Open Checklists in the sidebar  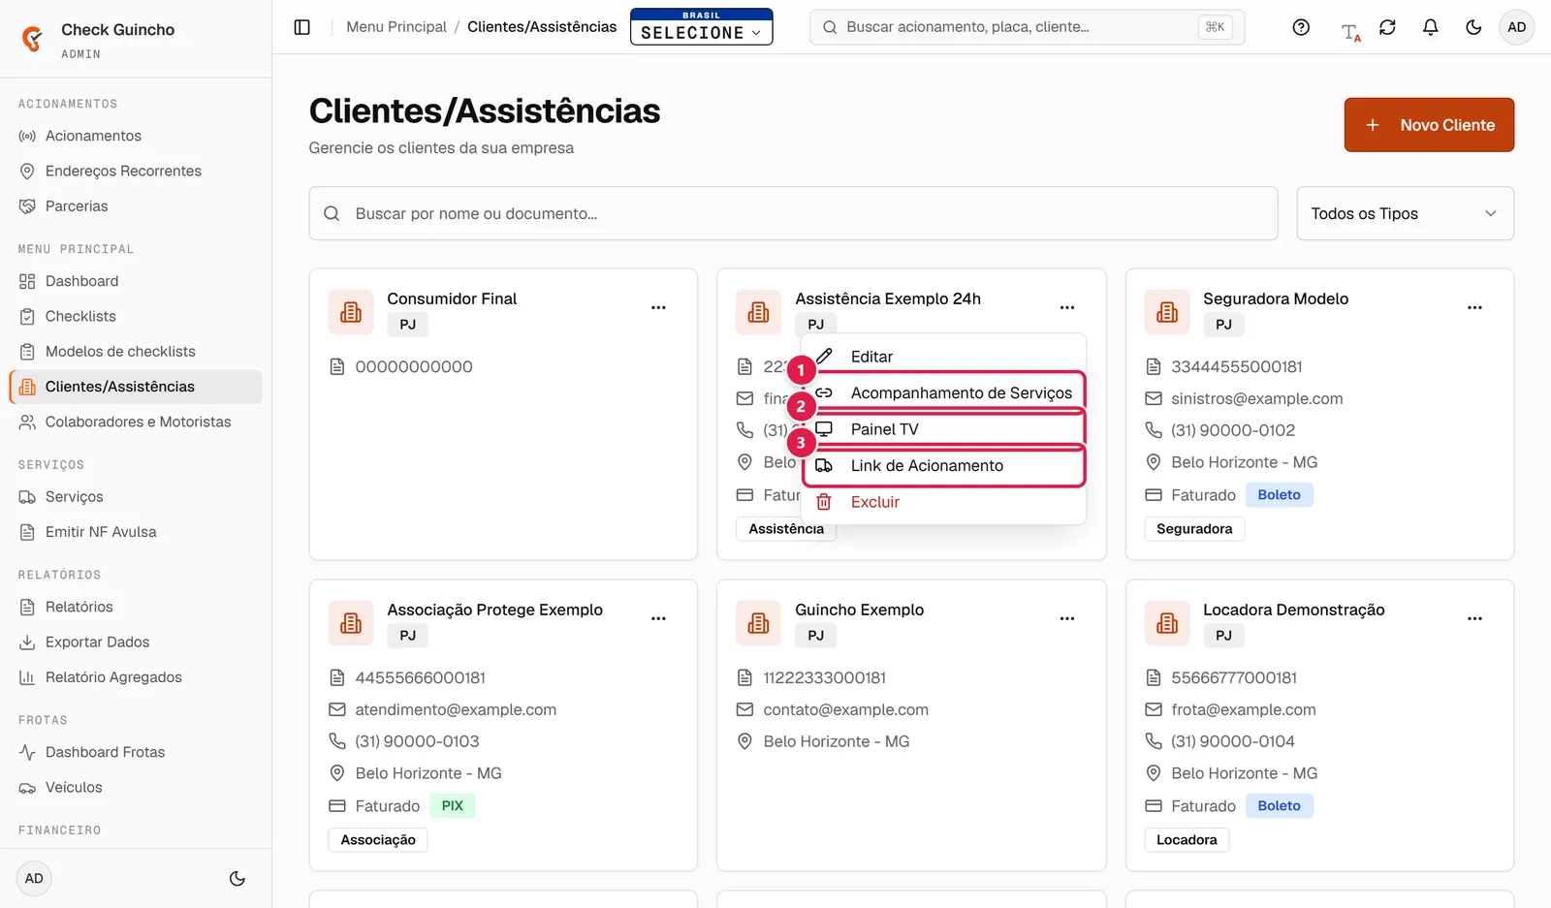pyautogui.click(x=136, y=316)
